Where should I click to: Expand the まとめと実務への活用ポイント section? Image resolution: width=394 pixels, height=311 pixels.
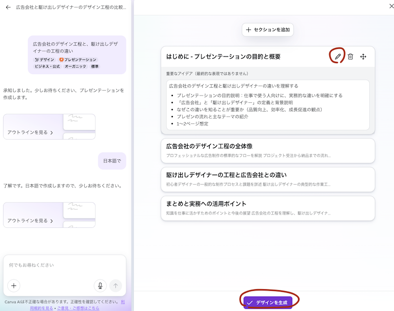267,208
